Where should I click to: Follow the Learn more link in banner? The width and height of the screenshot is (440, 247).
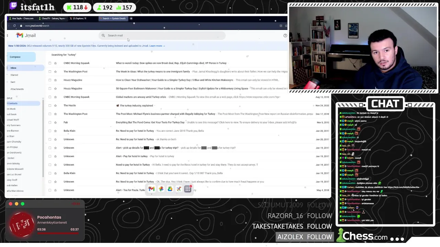click(x=157, y=46)
